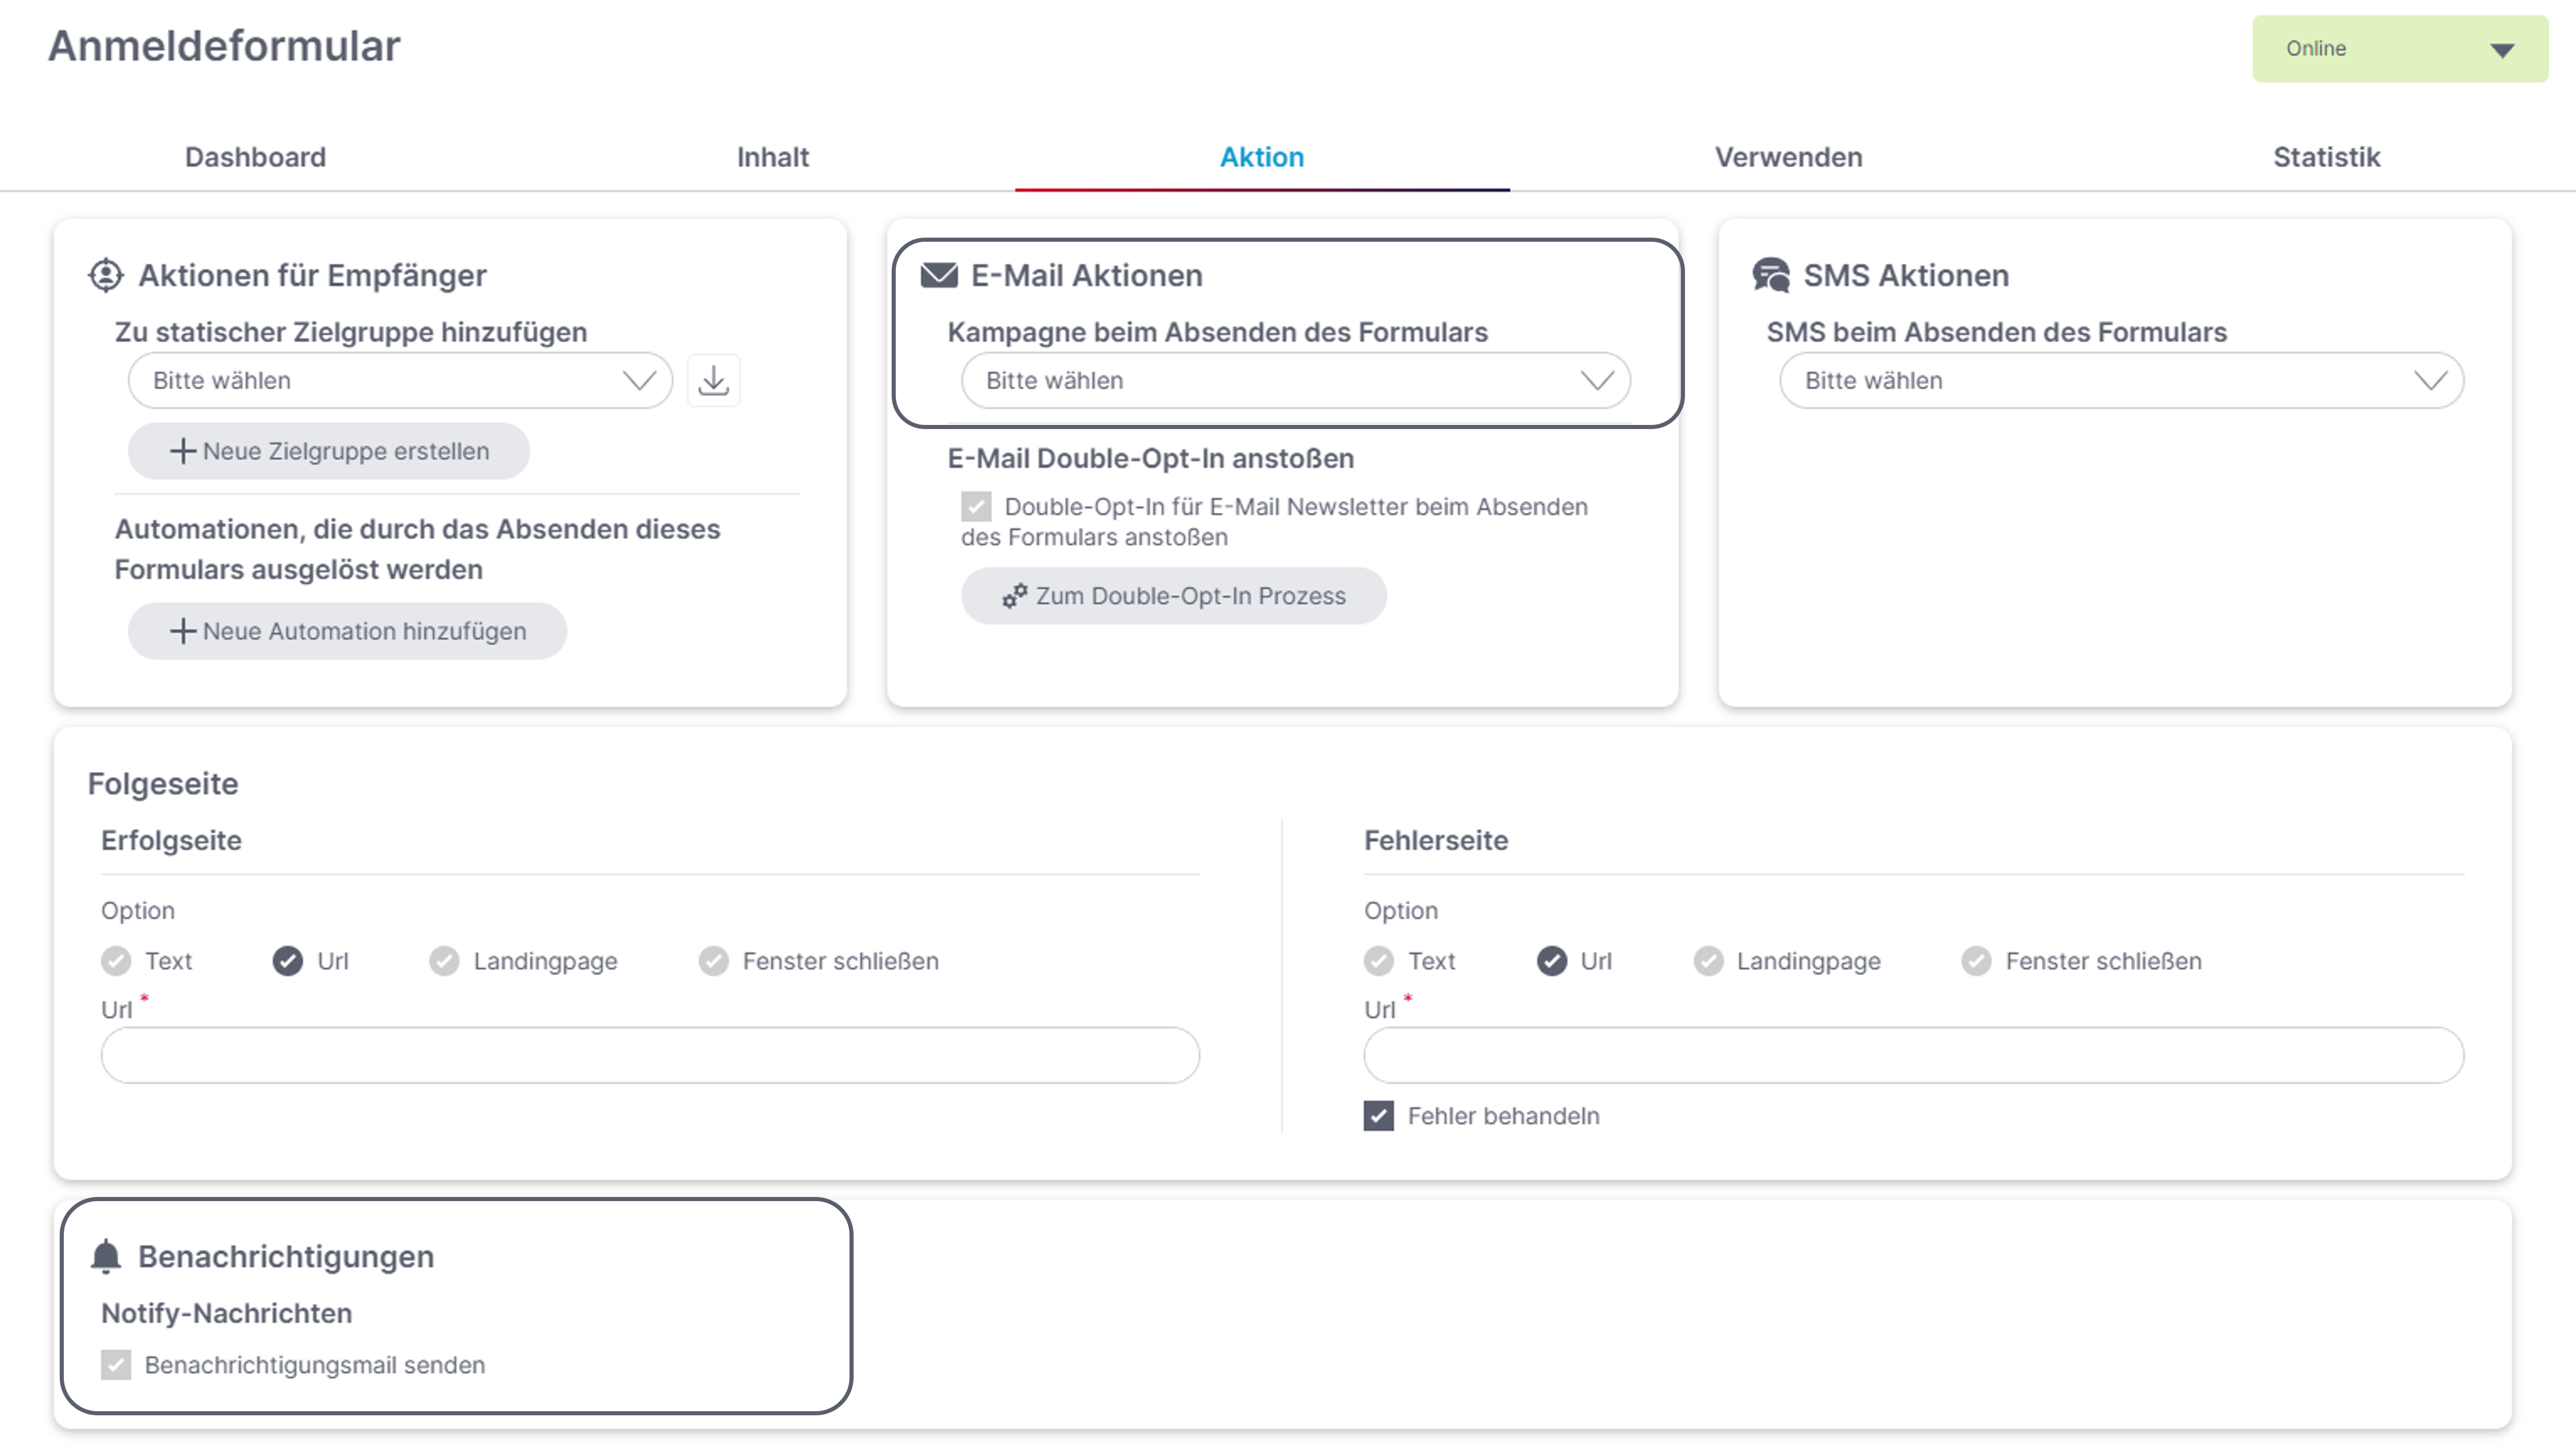The image size is (2576, 1444).
Task: Expand Kampagne beim Absenden des Formulars dropdown
Action: 1295,381
